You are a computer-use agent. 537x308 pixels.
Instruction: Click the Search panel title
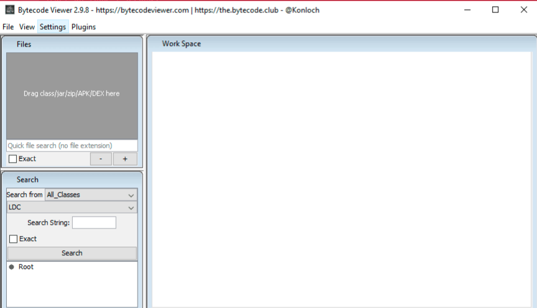pyautogui.click(x=27, y=180)
